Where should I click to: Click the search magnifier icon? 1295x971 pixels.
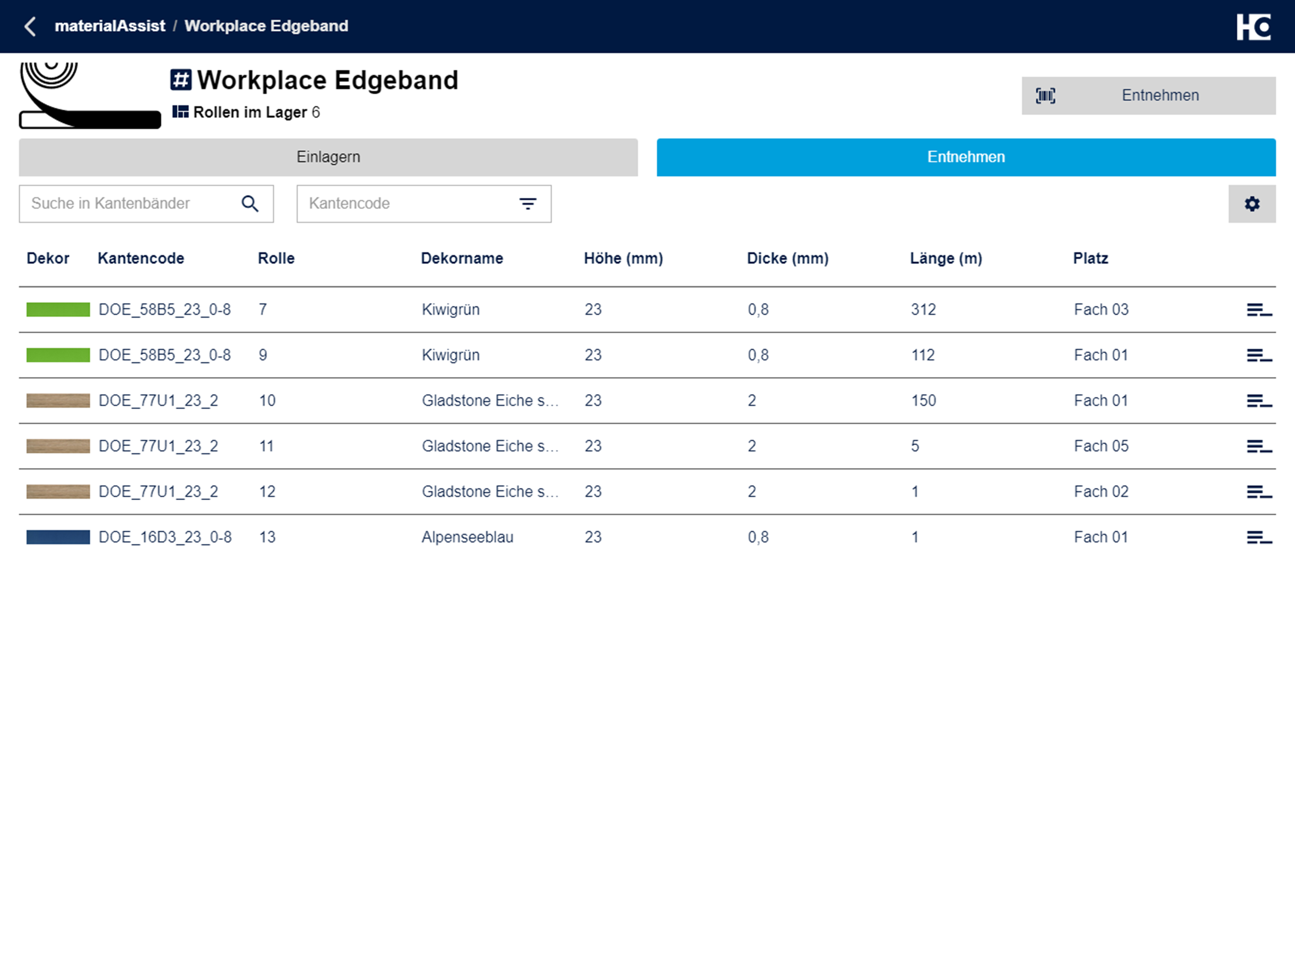click(x=250, y=204)
